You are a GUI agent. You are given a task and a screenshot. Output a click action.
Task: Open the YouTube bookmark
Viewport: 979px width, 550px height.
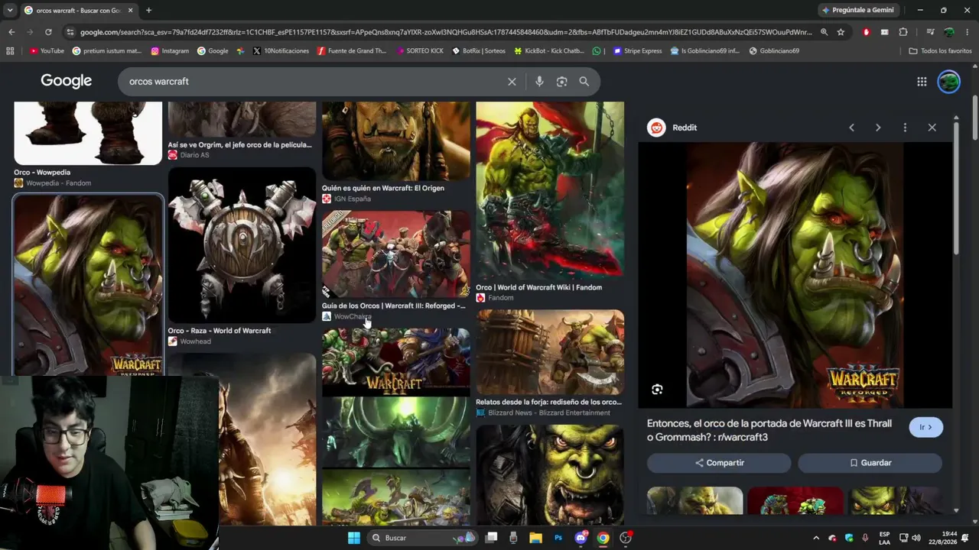[x=47, y=51]
